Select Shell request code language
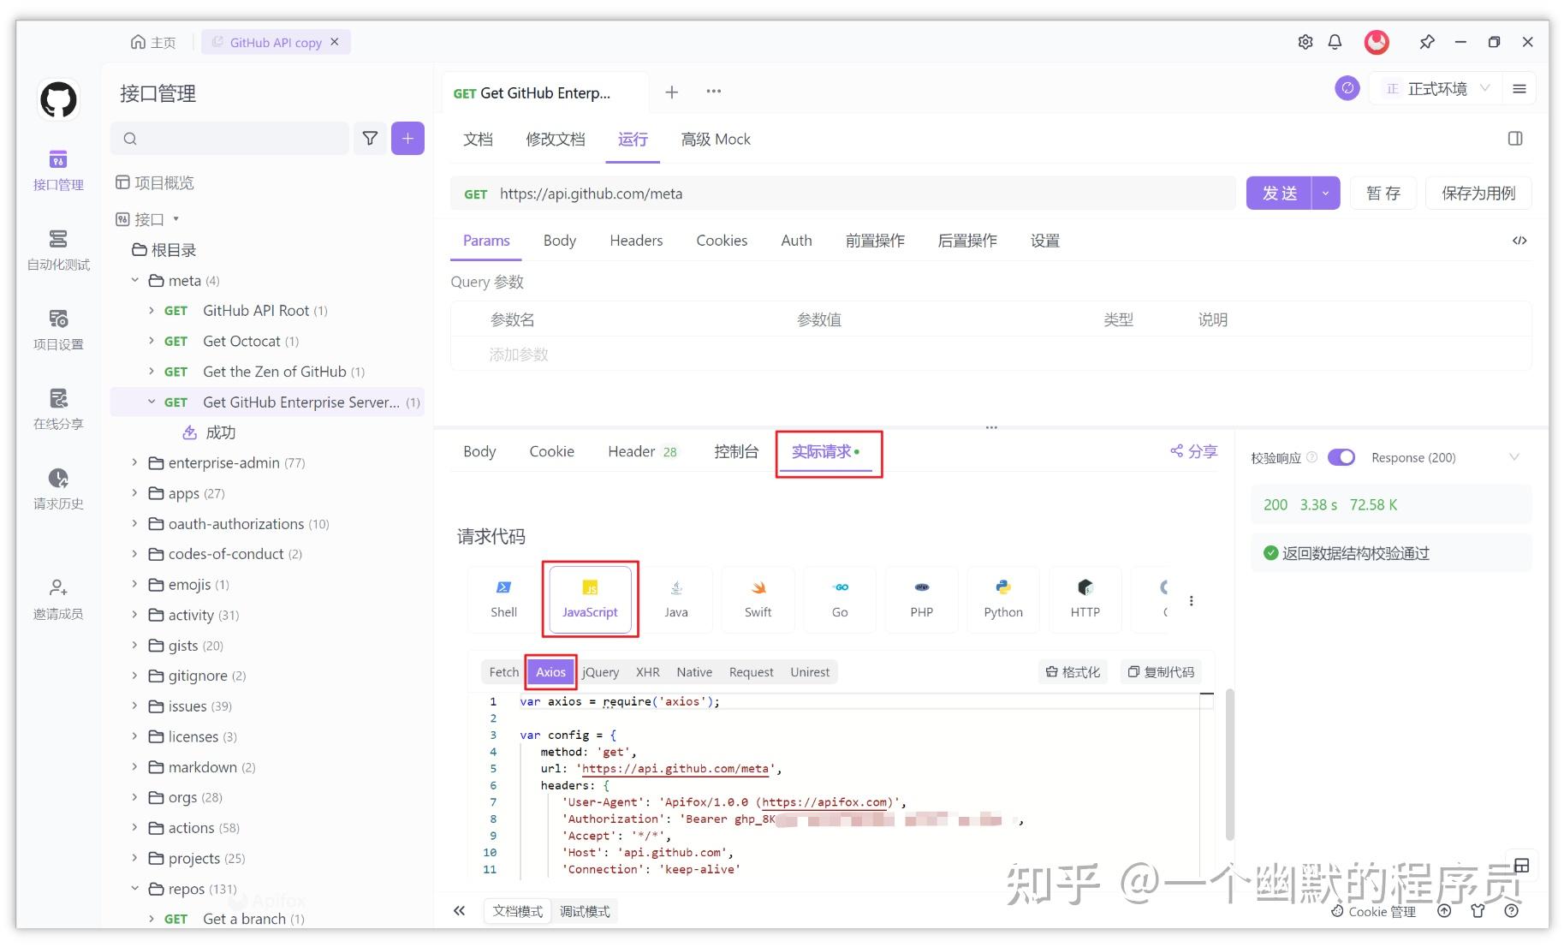Screen dimensions: 1564x947 tap(503, 599)
